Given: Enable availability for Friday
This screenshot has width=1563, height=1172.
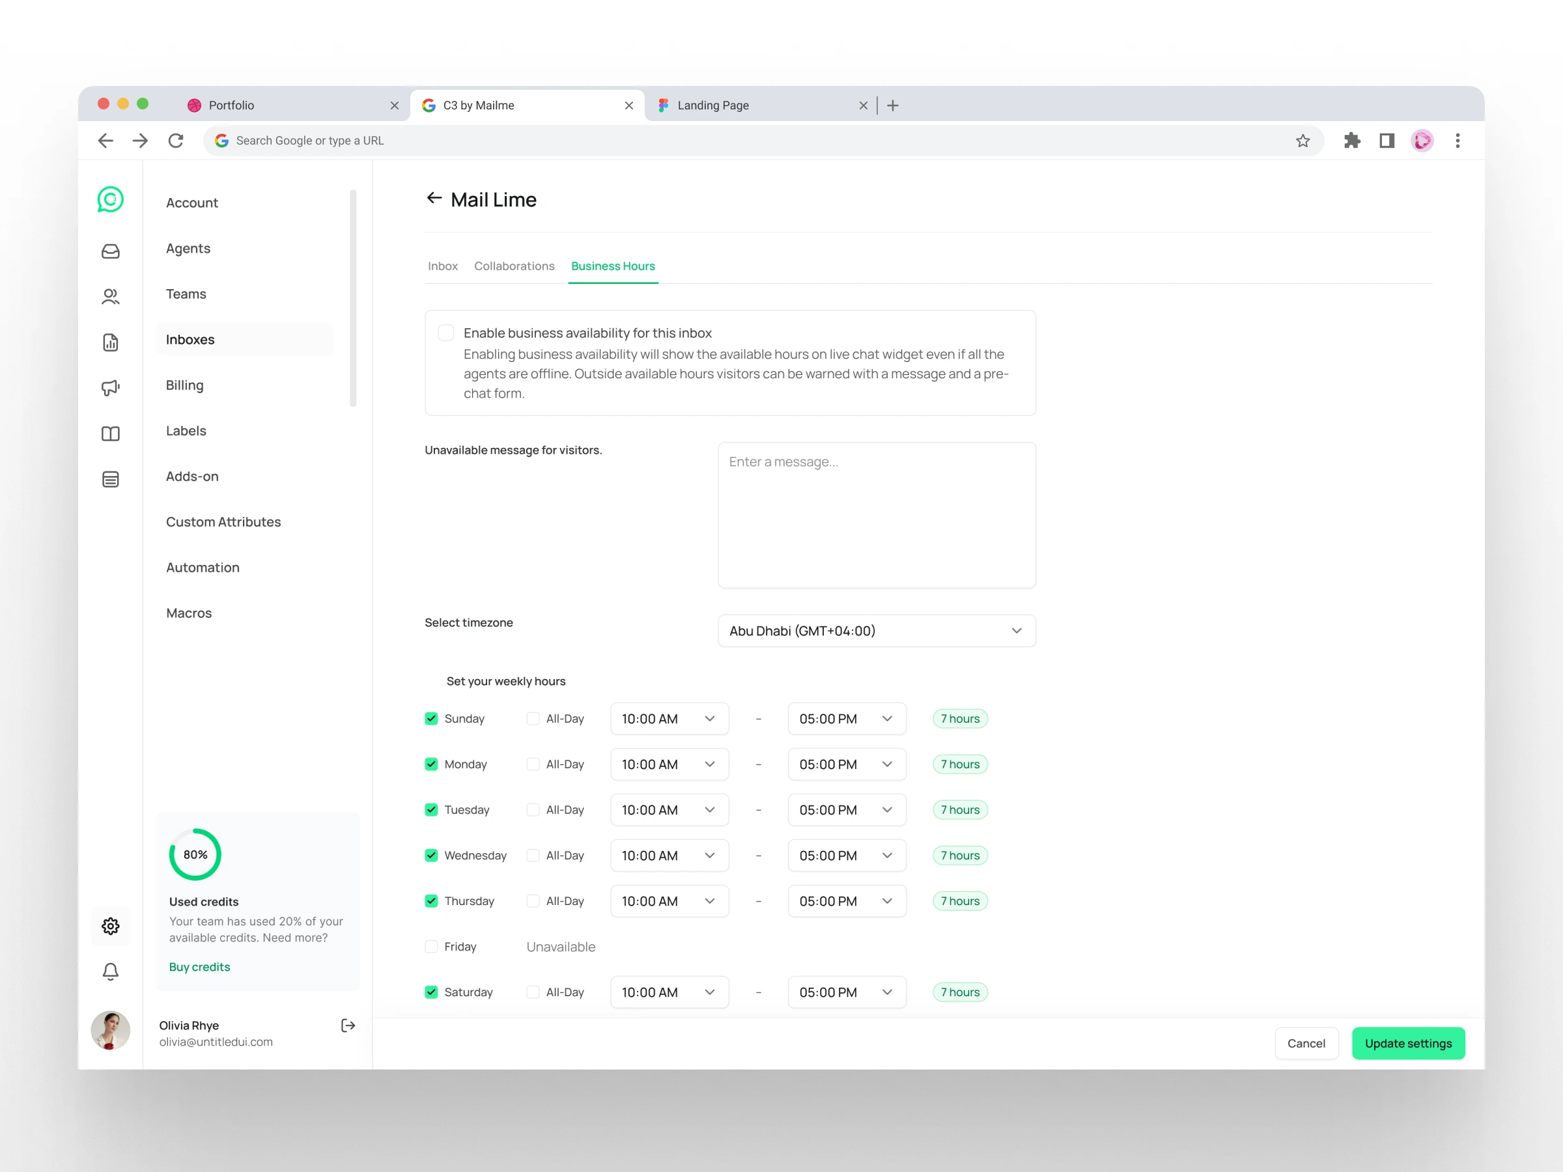Looking at the screenshot, I should click(x=431, y=946).
